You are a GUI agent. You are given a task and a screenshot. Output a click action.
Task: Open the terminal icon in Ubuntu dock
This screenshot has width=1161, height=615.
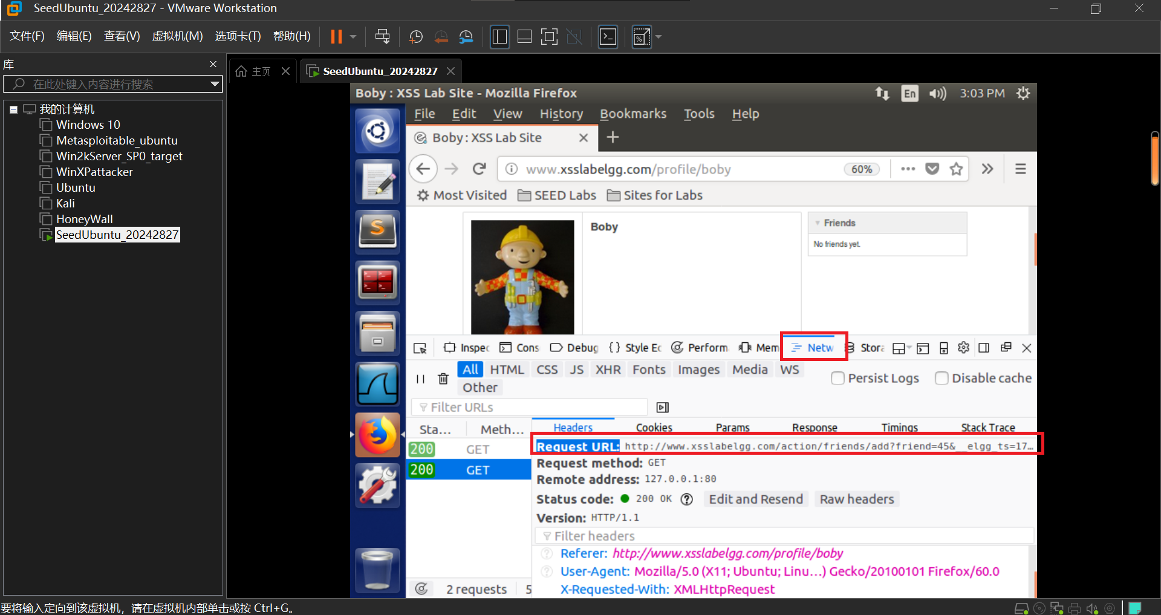pyautogui.click(x=377, y=282)
